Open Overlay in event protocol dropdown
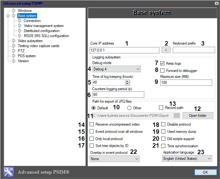The image size is (220, 179). coord(114,159)
